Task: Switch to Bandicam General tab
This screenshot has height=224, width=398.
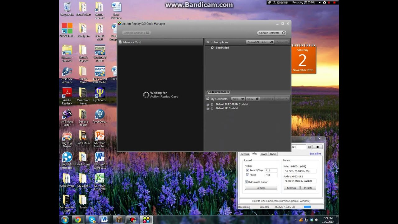Action: (245, 154)
